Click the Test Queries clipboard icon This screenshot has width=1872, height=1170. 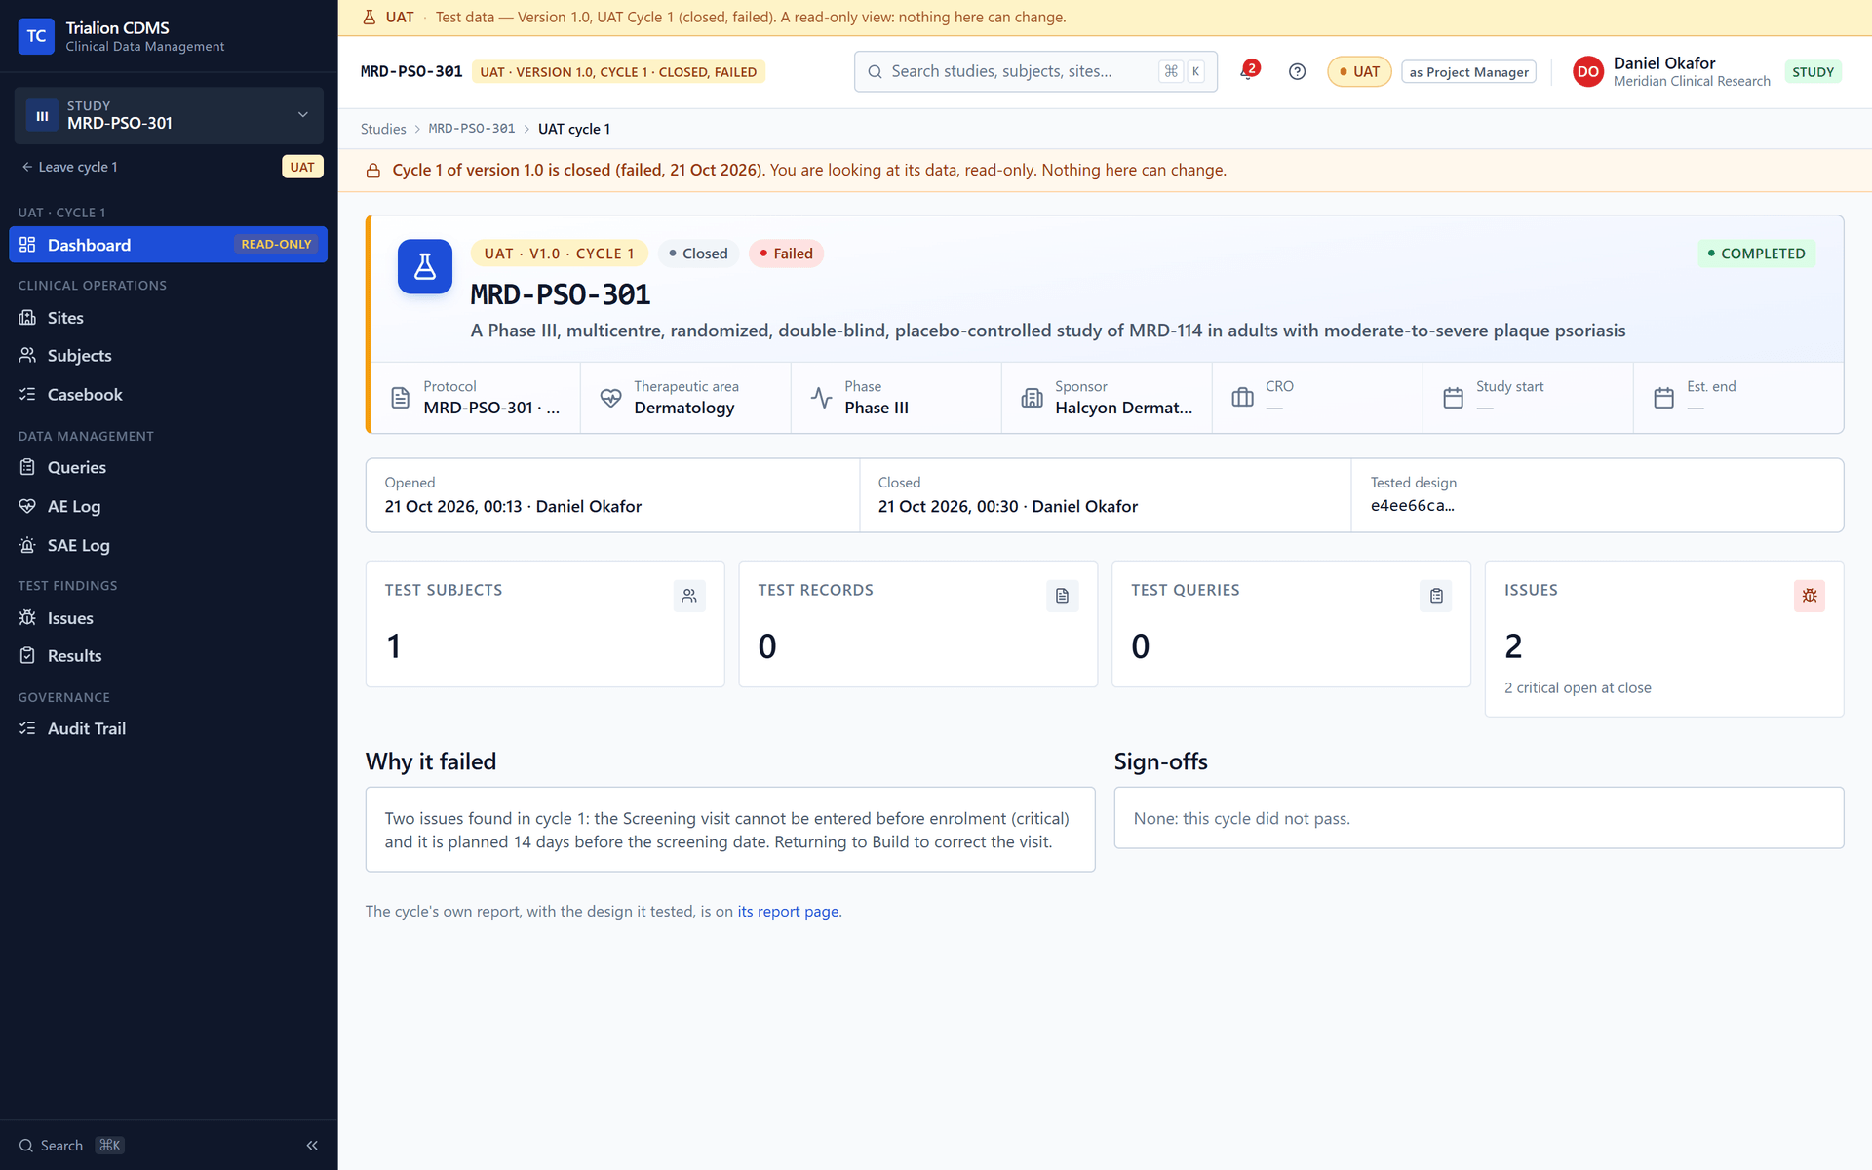click(1436, 596)
